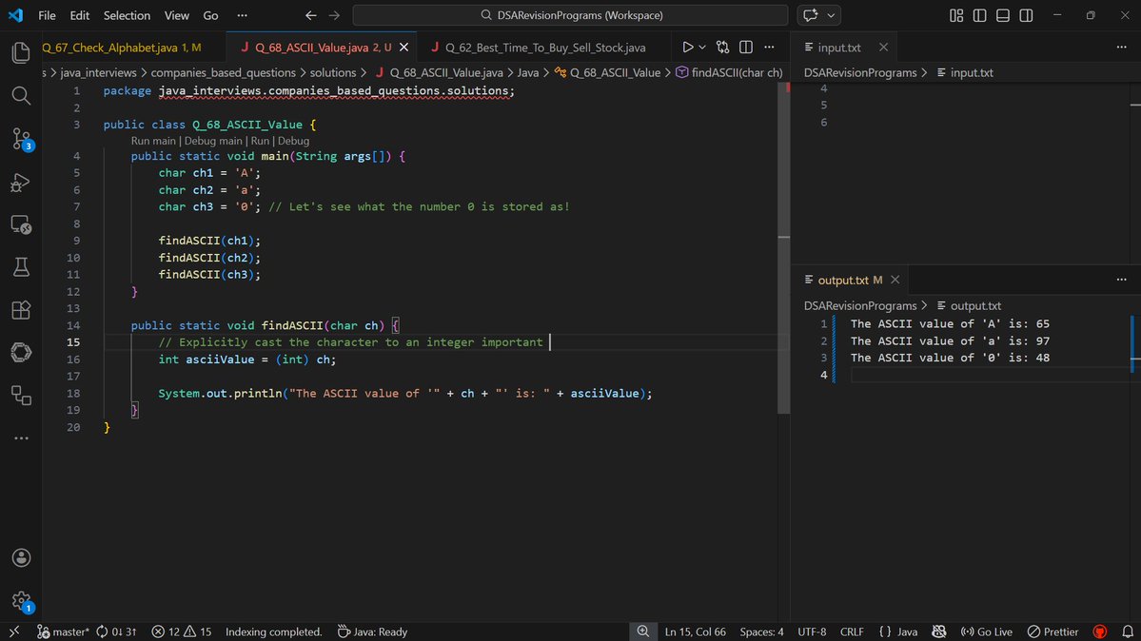Open the run options dropdown arrow
The width and height of the screenshot is (1141, 641).
point(702,48)
